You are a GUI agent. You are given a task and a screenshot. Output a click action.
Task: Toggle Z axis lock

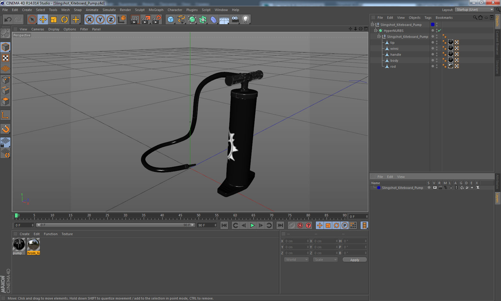111,20
